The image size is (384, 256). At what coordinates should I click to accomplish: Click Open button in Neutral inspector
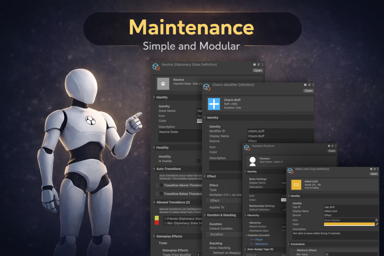pos(258,70)
